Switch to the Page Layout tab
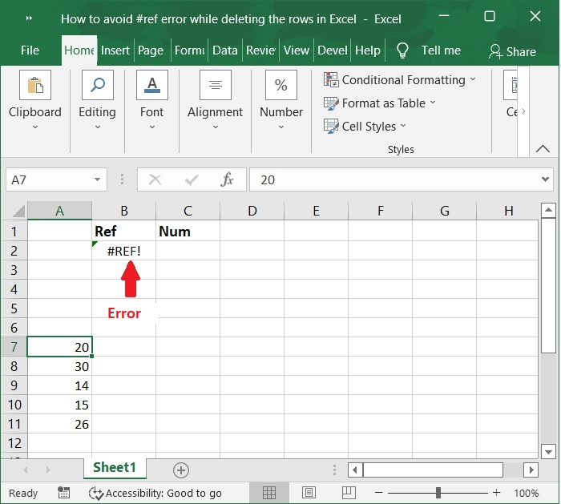Screen dimensions: 561x504 151,50
